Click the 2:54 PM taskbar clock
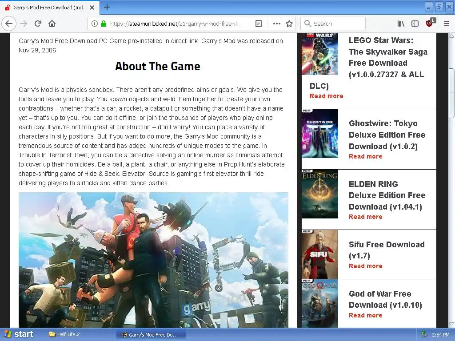This screenshot has height=341, width=455. click(x=440, y=335)
